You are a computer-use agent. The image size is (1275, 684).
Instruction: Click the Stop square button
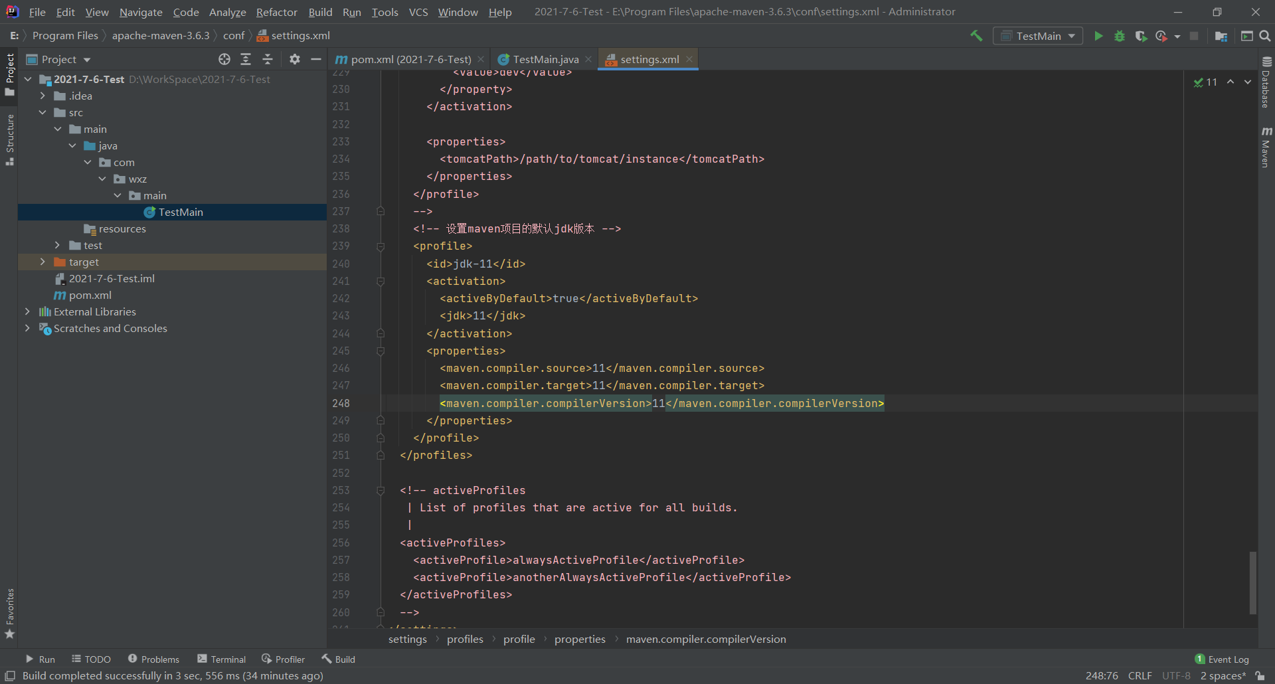[1194, 36]
